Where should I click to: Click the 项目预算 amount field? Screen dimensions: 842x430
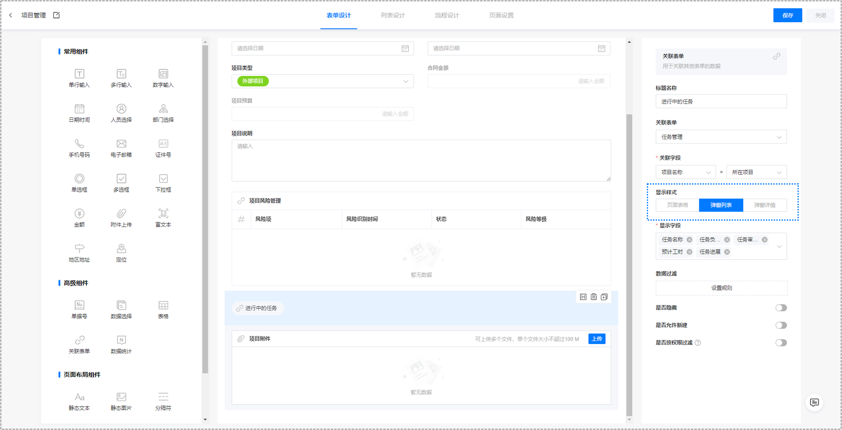[323, 114]
